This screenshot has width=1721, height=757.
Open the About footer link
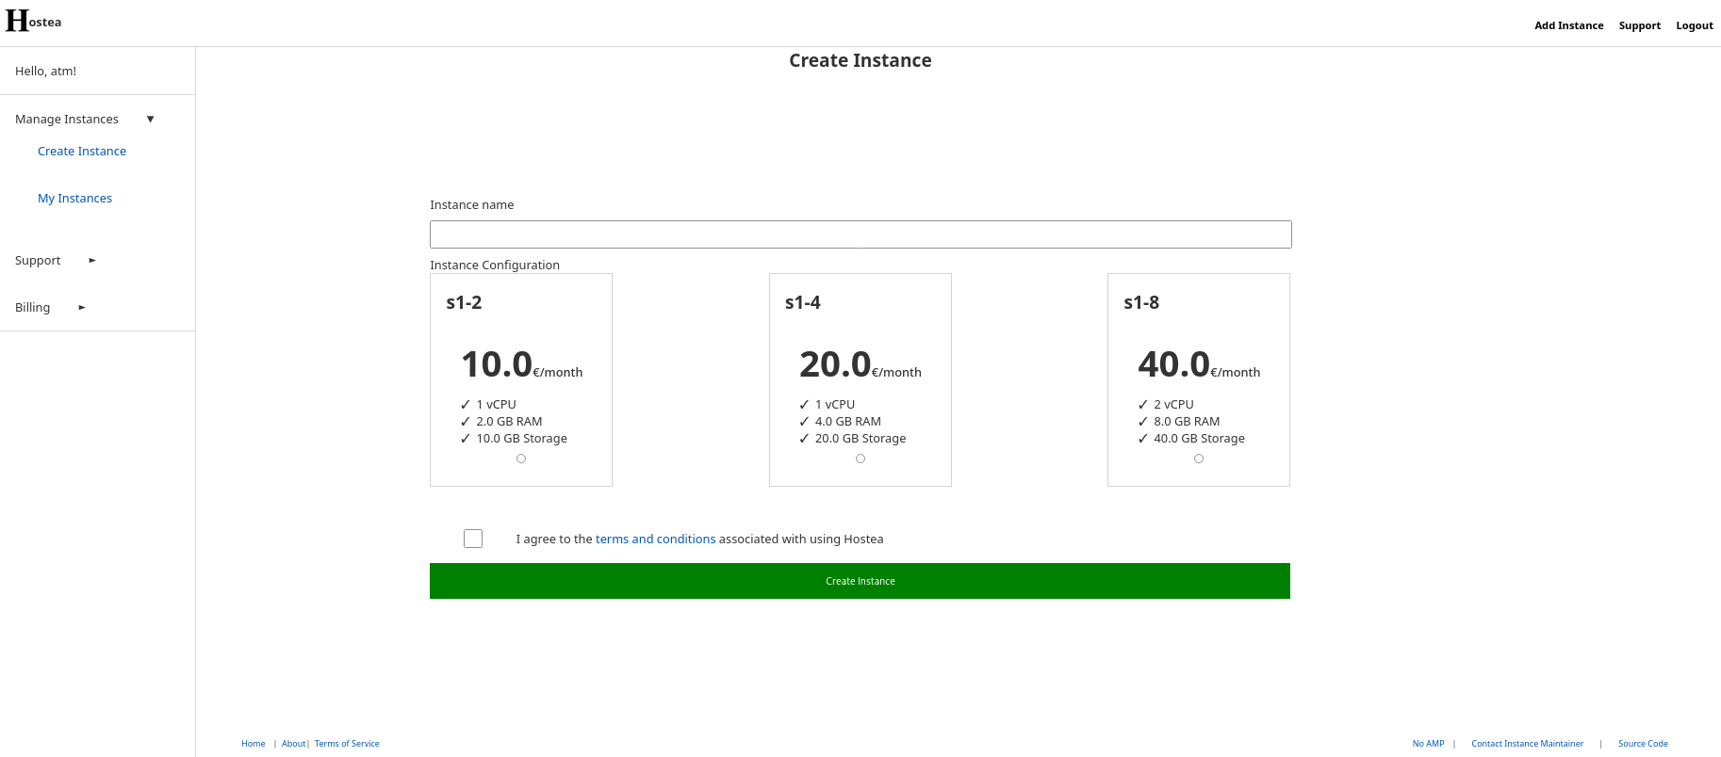(293, 744)
